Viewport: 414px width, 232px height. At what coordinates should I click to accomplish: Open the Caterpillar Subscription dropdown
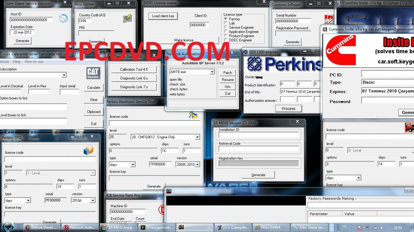click(64, 75)
